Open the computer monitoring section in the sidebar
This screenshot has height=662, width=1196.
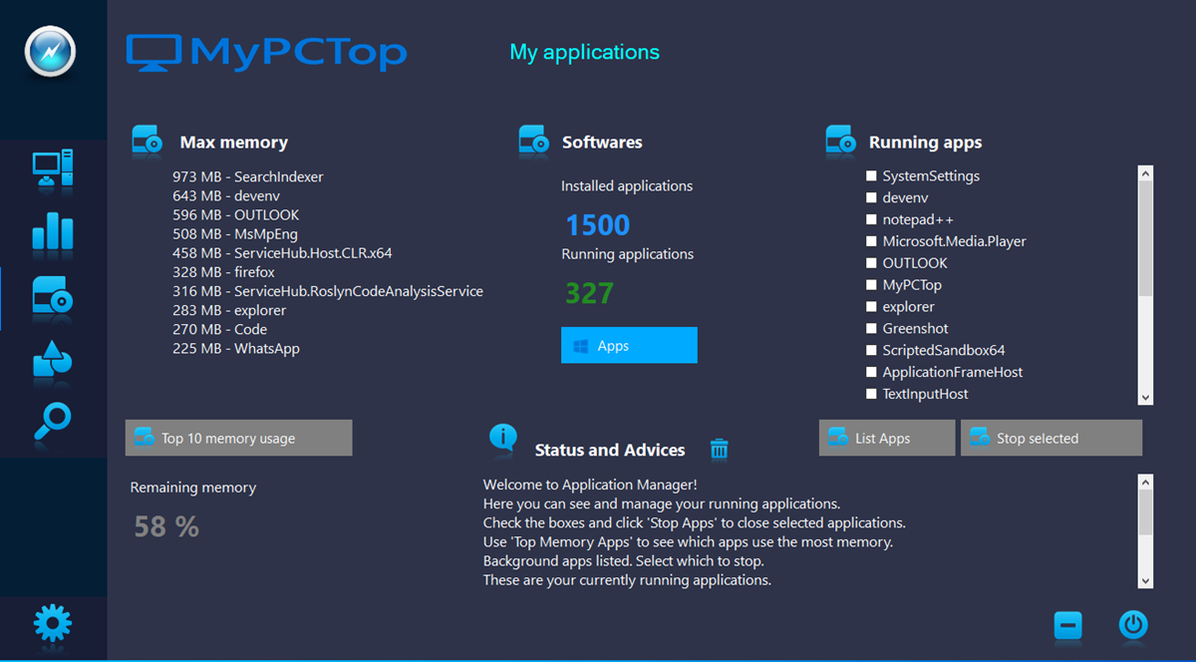[52, 169]
